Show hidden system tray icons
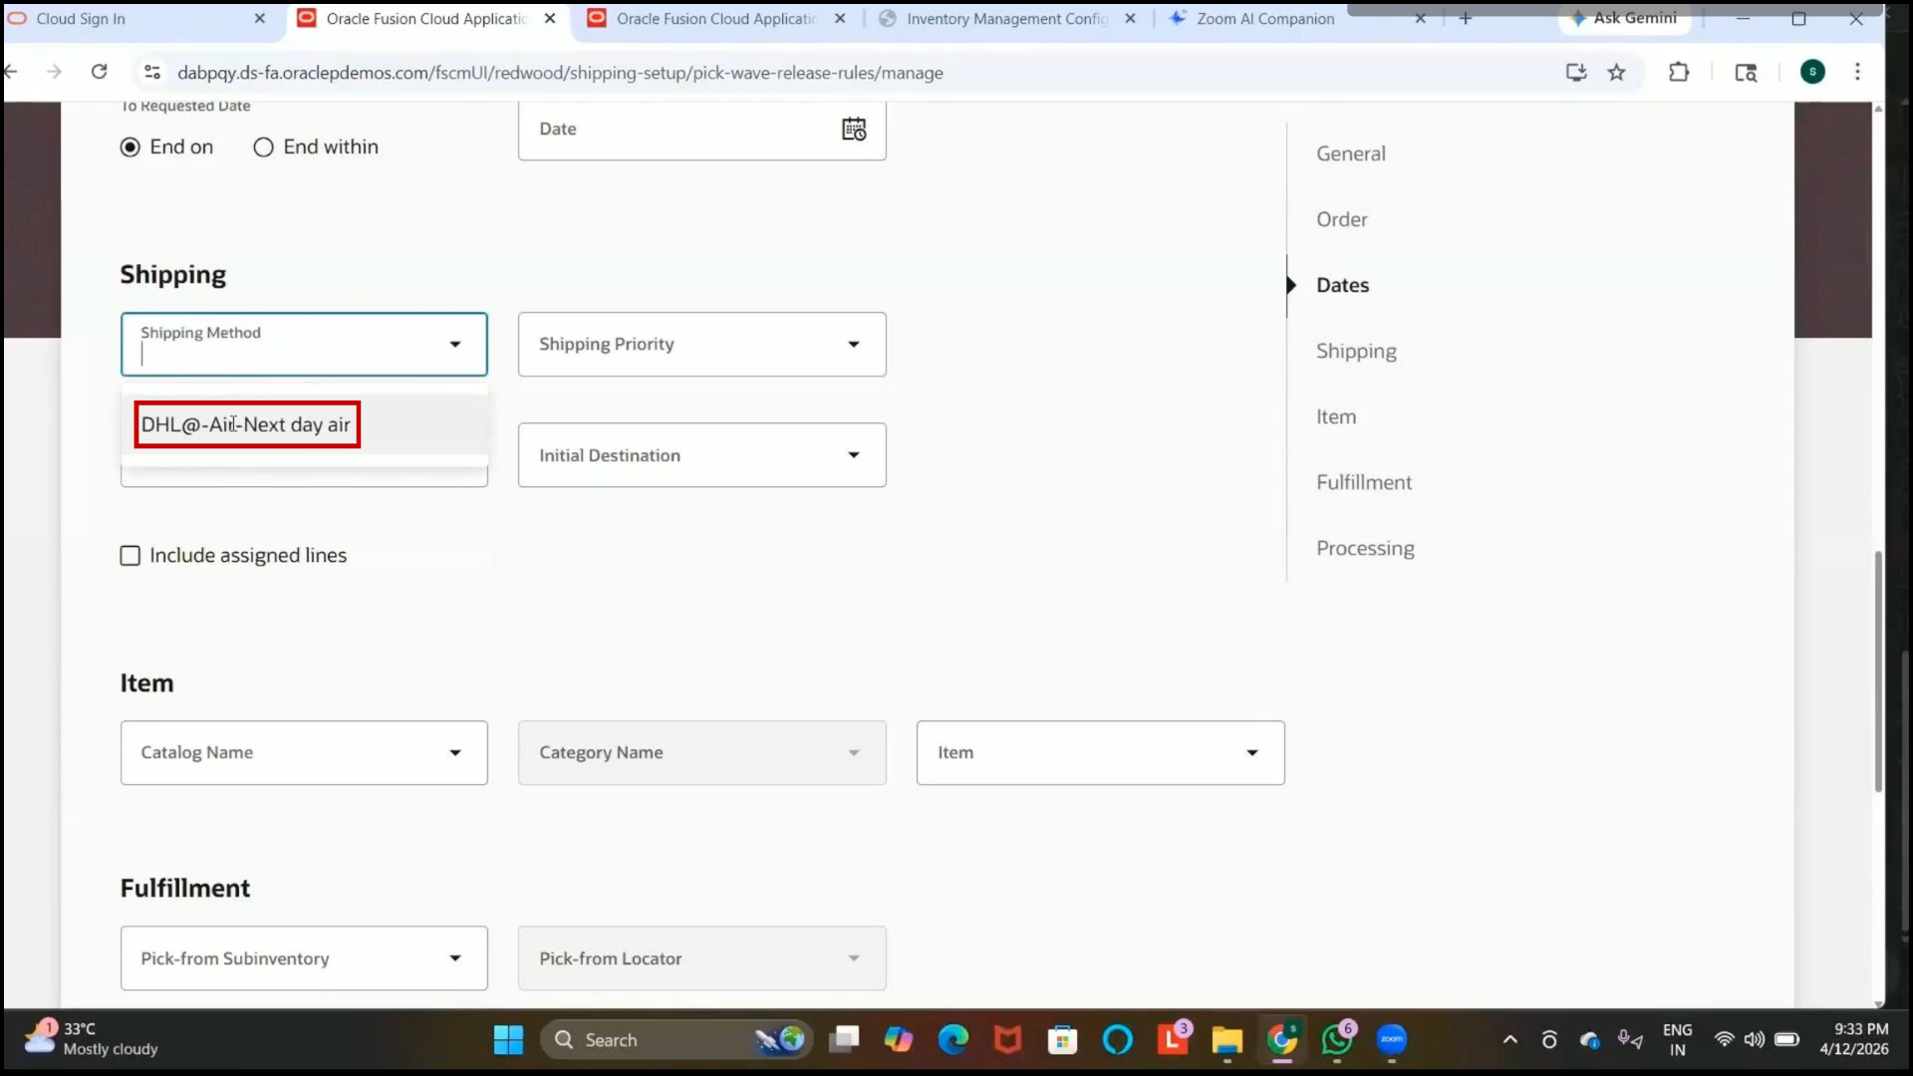 pos(1510,1040)
